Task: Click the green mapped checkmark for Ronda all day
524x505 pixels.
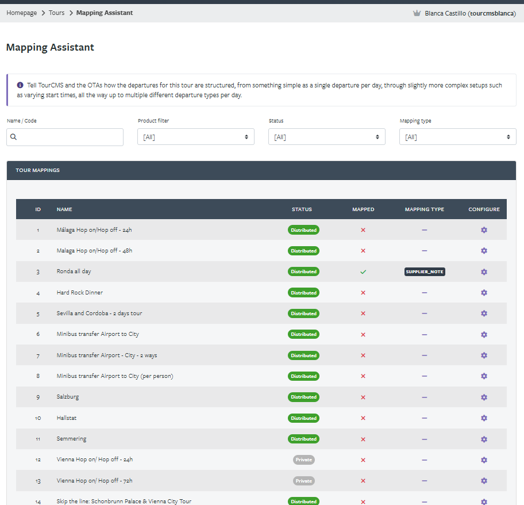Action: pos(363,272)
